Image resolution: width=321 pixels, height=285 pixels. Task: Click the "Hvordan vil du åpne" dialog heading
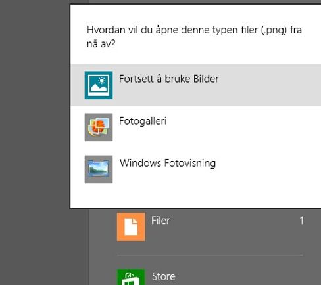click(194, 37)
